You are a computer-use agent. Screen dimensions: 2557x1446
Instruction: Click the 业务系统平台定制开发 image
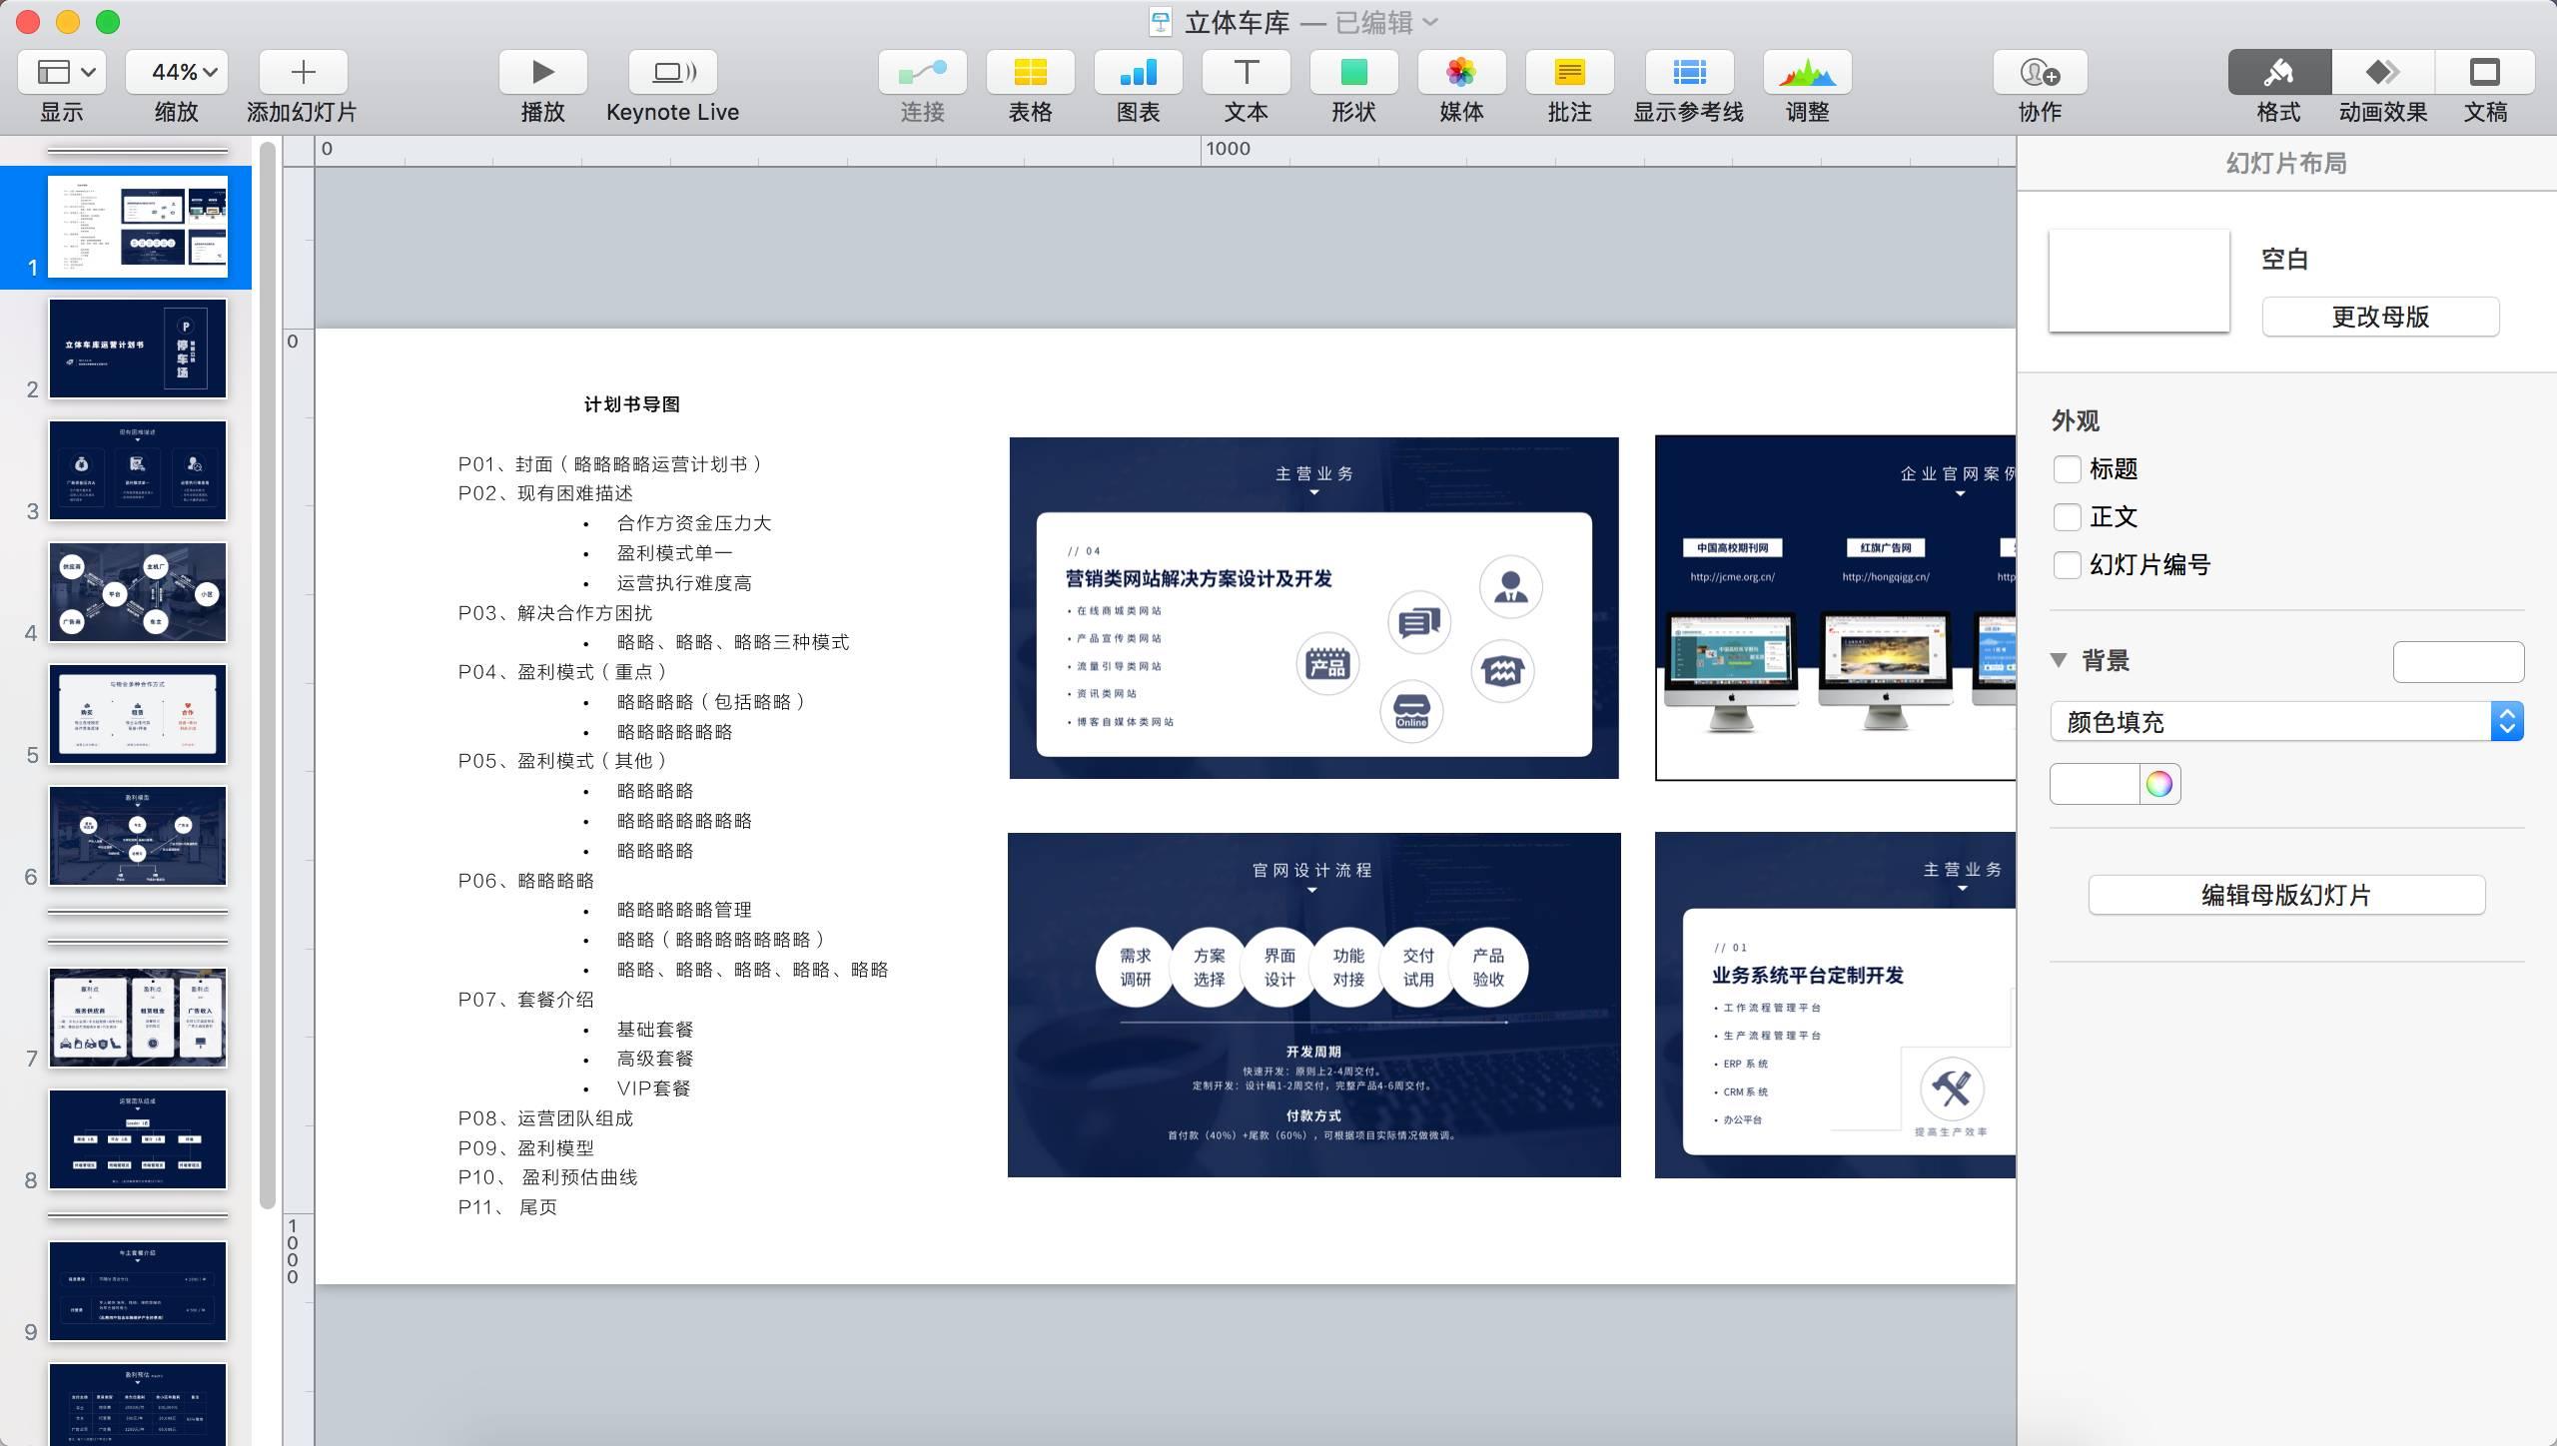pos(1835,1005)
